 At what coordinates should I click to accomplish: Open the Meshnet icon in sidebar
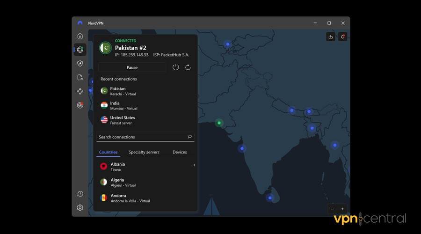pos(80,91)
